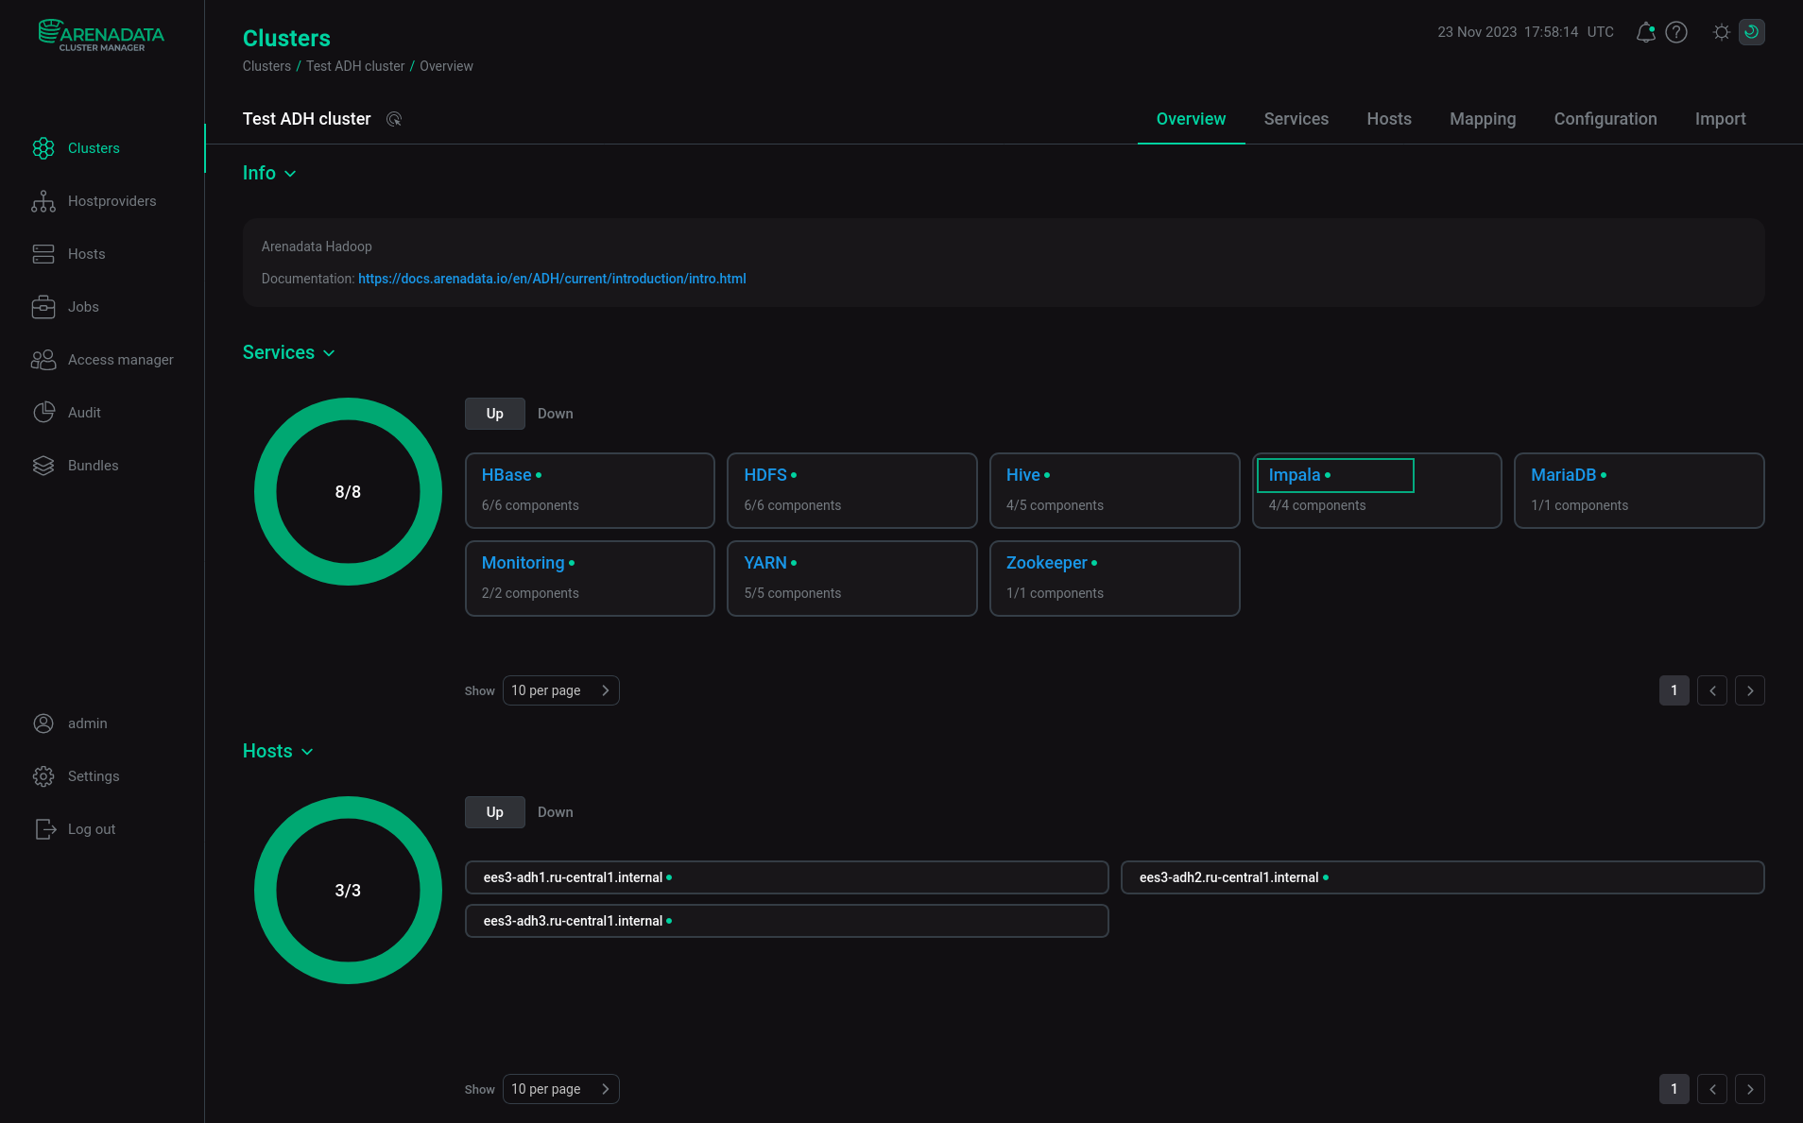Screen dimensions: 1803x1123
Task: Open Impala service link
Action: tap(1295, 475)
